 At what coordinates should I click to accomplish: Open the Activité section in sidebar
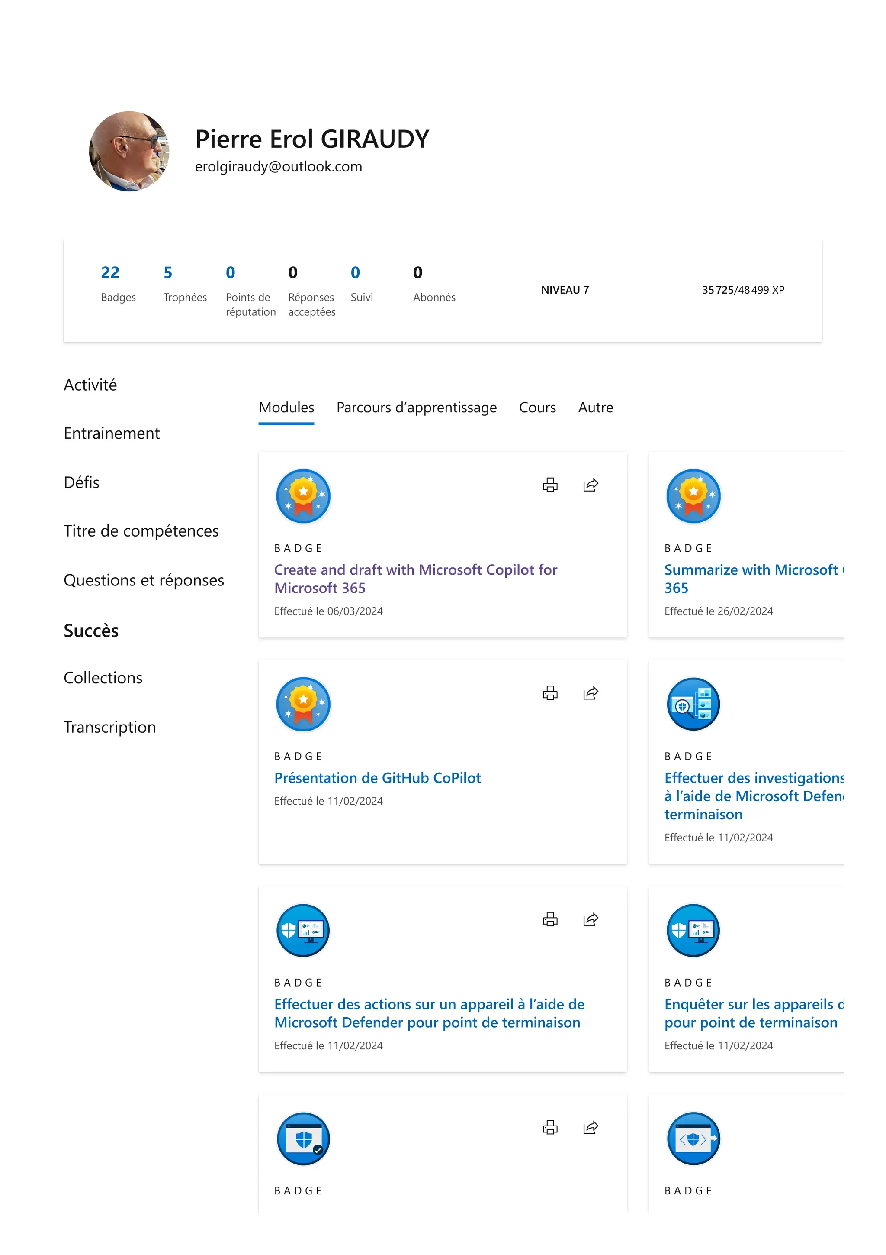pos(90,385)
